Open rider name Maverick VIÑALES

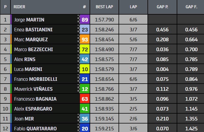tap(33, 89)
